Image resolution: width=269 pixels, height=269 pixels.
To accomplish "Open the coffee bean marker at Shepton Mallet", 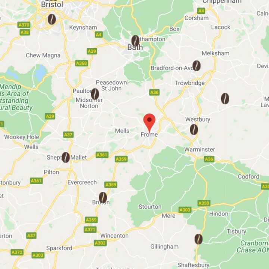I will click(66, 157).
